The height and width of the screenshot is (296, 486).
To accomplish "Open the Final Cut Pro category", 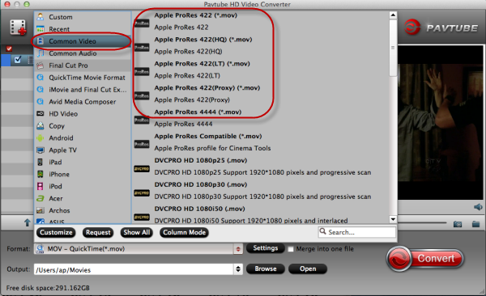I will (83, 66).
